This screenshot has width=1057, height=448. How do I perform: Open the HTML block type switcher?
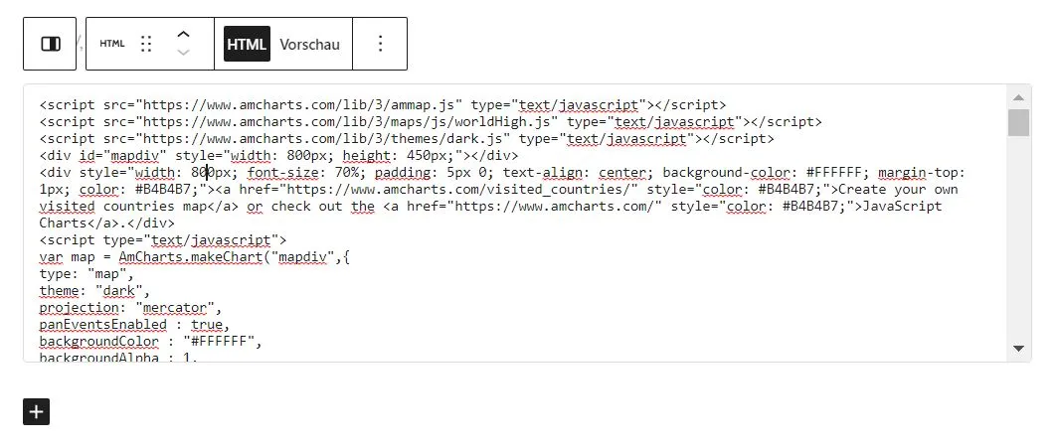(x=112, y=44)
